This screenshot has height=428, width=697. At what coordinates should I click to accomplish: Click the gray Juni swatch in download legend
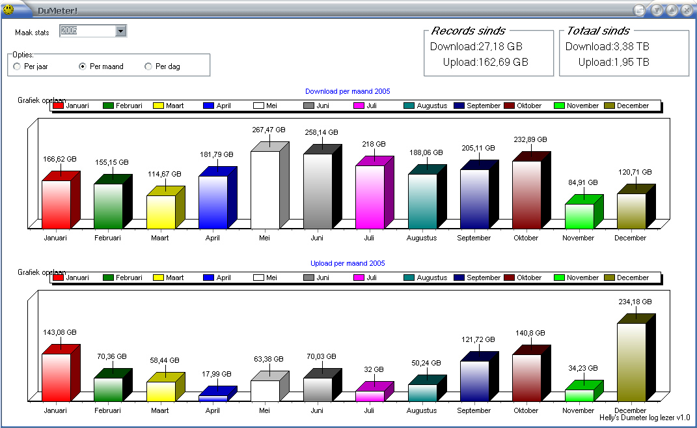(309, 106)
